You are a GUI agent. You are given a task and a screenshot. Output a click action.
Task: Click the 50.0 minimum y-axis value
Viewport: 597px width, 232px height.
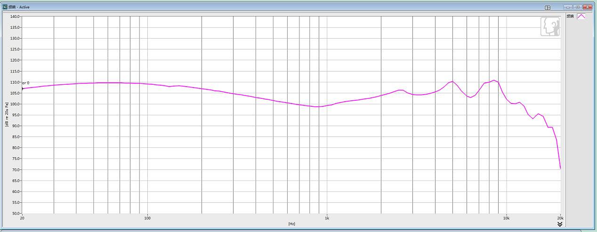click(x=15, y=214)
